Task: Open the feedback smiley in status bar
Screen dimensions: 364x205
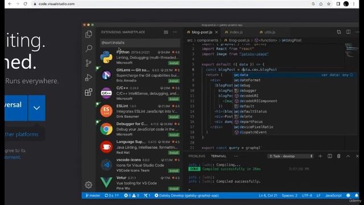Action: [x=348, y=195]
